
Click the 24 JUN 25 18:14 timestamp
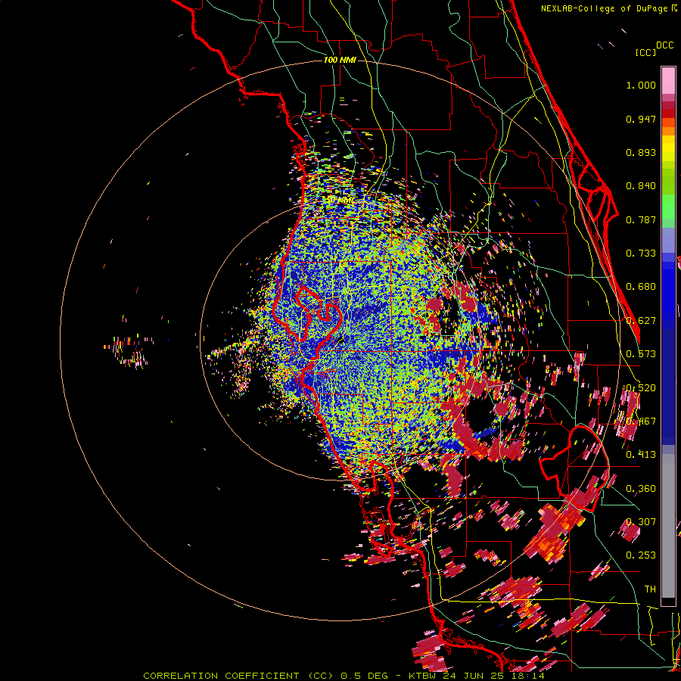(493, 676)
